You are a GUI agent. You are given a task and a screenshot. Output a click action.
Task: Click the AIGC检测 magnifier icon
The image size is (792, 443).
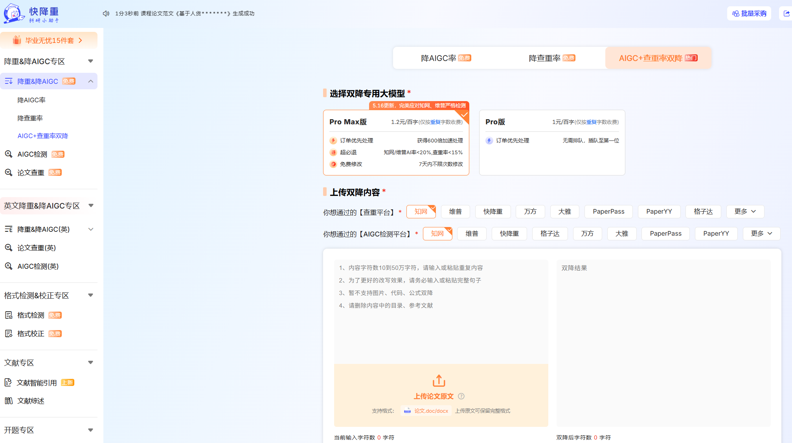tap(9, 154)
